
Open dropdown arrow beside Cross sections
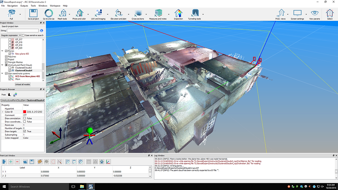tap(146, 14)
